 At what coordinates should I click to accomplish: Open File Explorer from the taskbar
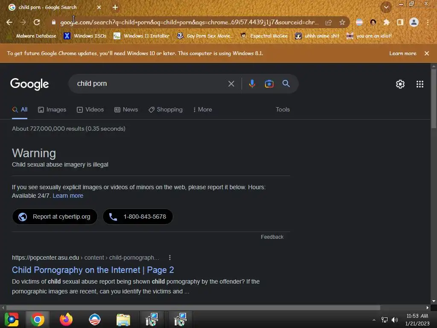(123, 319)
